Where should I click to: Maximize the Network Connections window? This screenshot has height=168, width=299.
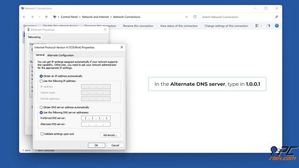pos(266,8)
